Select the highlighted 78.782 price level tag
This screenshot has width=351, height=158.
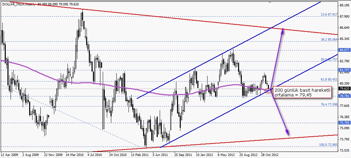[344, 96]
